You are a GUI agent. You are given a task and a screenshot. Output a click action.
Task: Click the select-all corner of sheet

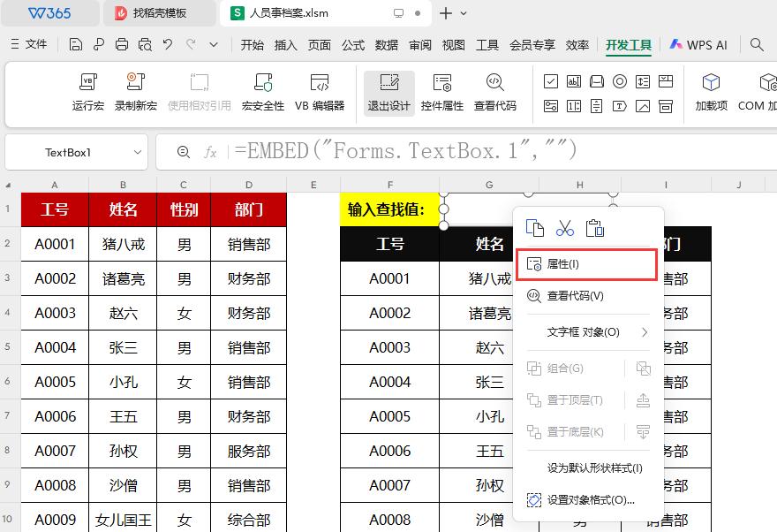(9, 185)
